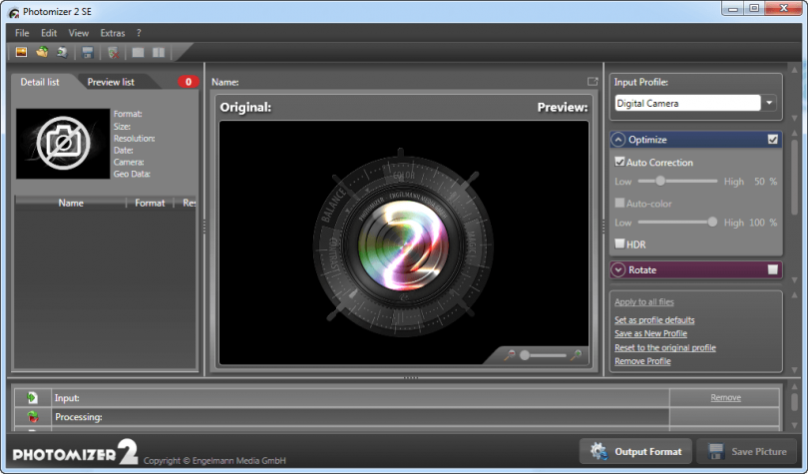The image size is (808, 474).
Task: Click the open folder toolbar icon
Action: tap(42, 52)
